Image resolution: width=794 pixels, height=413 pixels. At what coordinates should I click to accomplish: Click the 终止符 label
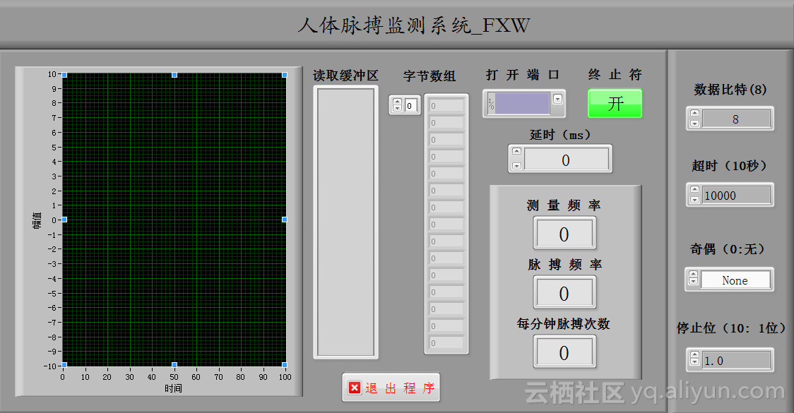(x=615, y=74)
